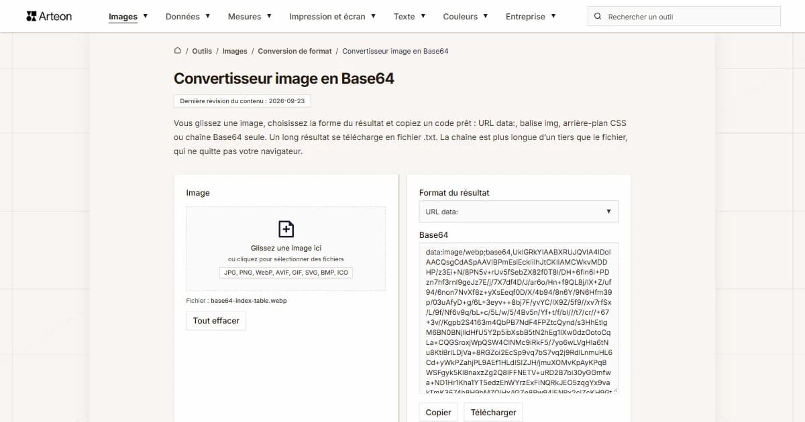Open the Impression et écran menu
This screenshot has width=805, height=422.
click(x=327, y=17)
